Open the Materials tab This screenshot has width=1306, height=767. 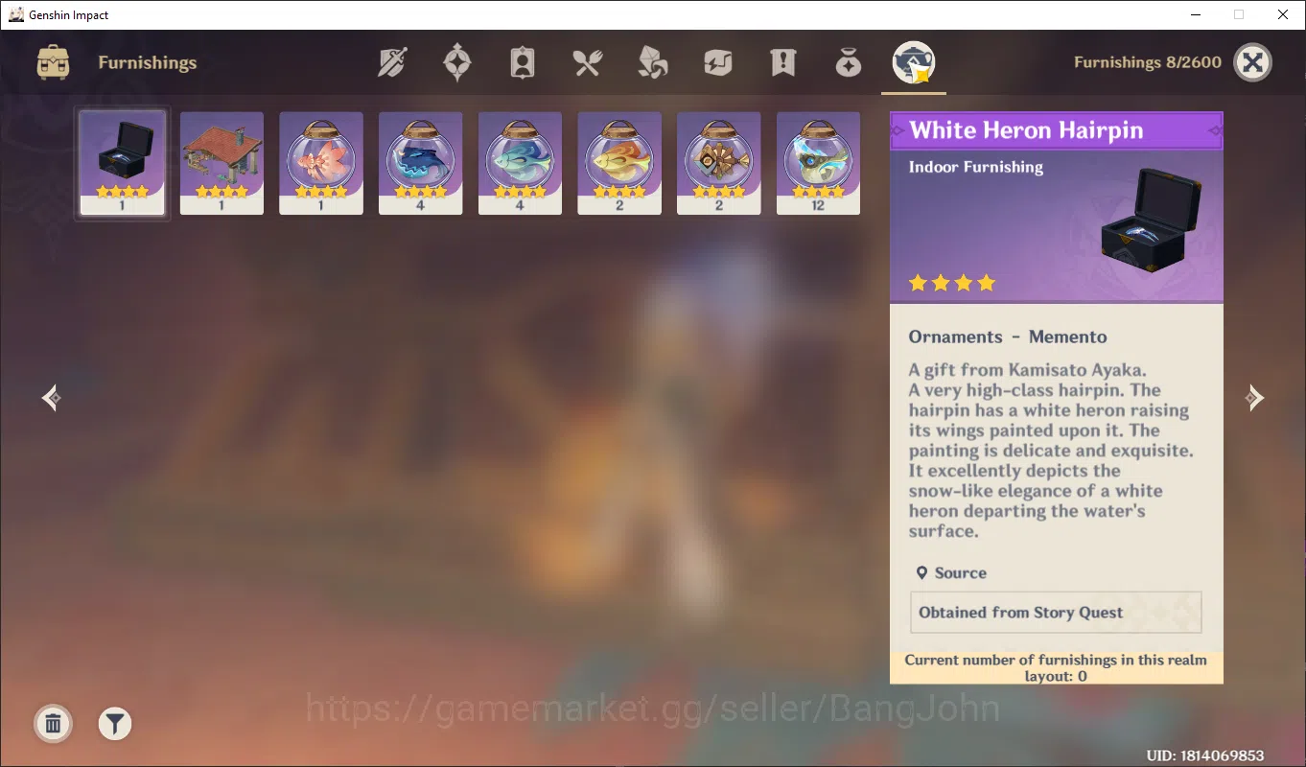pyautogui.click(x=653, y=63)
